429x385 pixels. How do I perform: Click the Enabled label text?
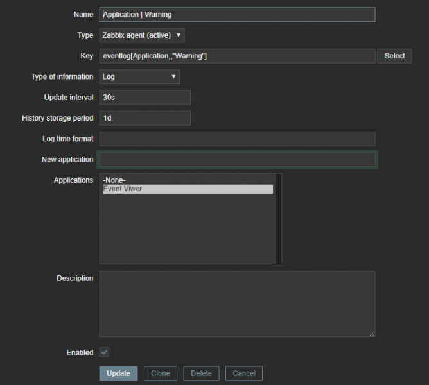tap(80, 352)
